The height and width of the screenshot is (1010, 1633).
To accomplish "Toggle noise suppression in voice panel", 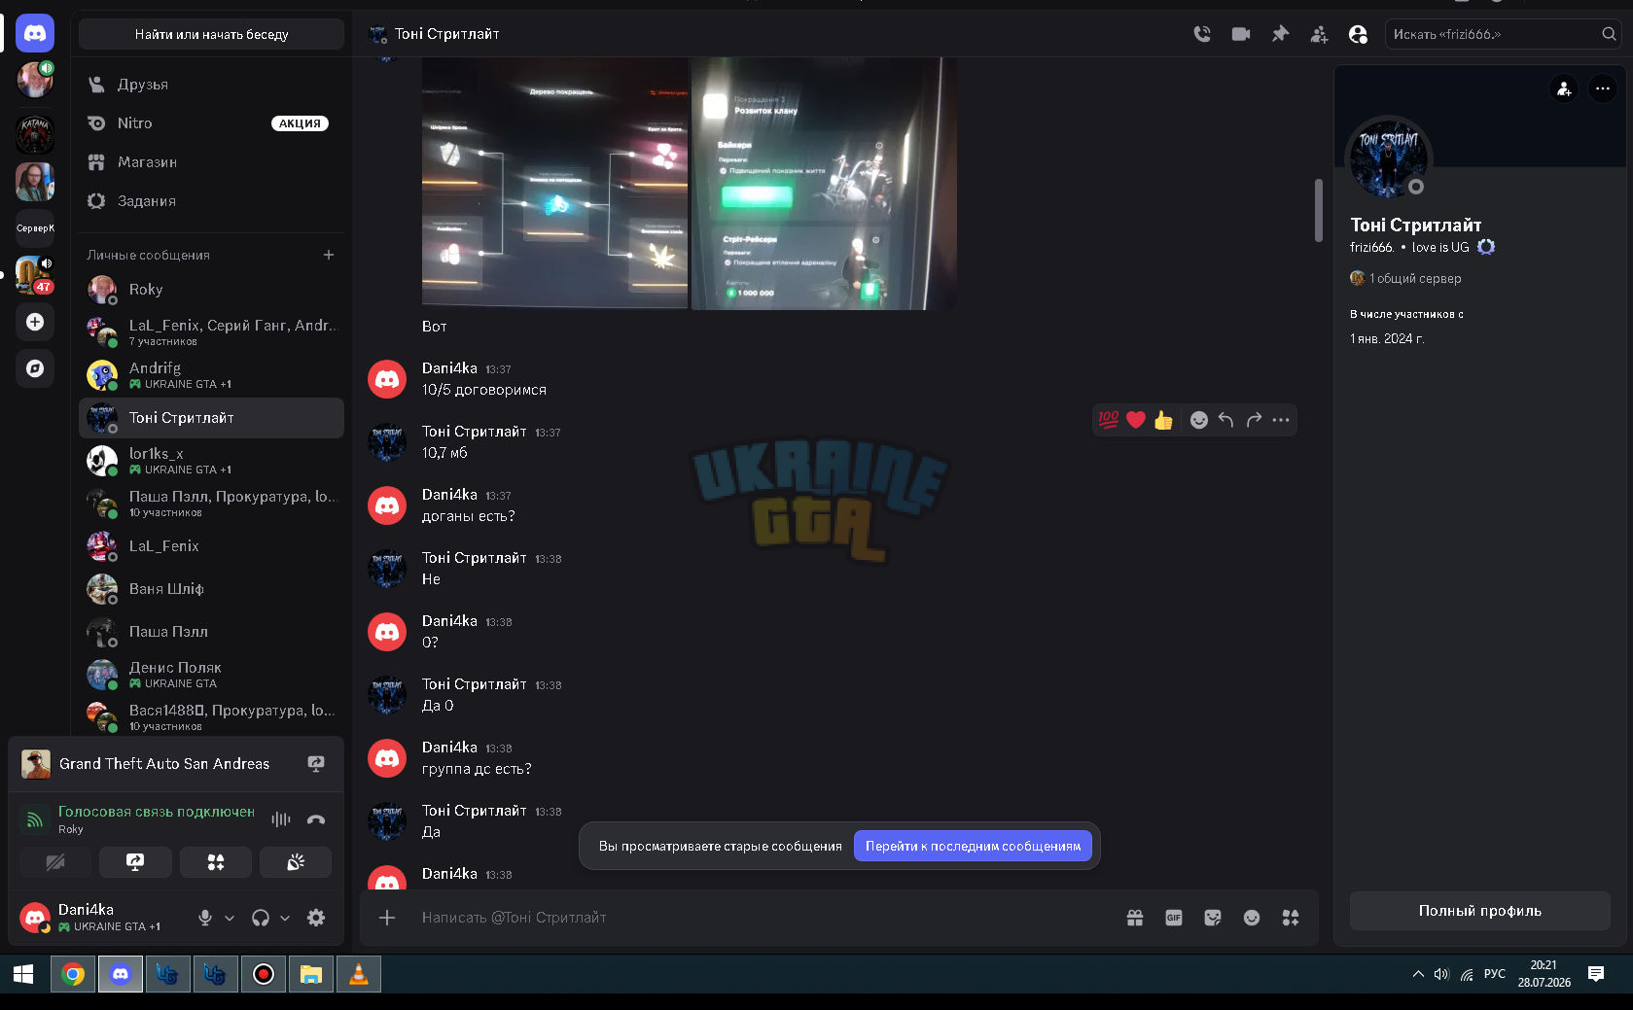I will (x=281, y=819).
